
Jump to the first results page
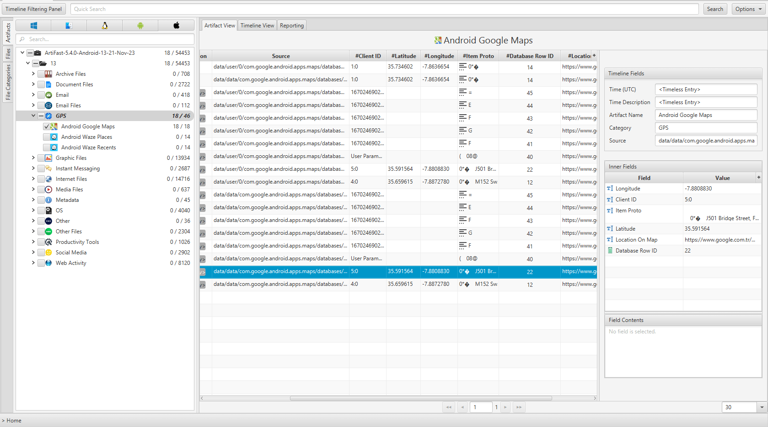[x=449, y=407]
